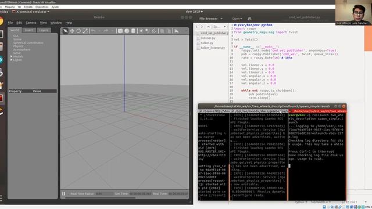Screen dimensions: 372x209
Task: Pause the Gazebo simulation
Action: [x=63, y=193]
